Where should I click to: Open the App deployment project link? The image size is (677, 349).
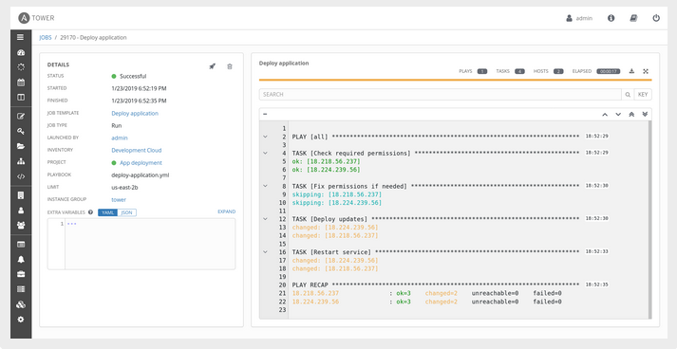tap(141, 163)
